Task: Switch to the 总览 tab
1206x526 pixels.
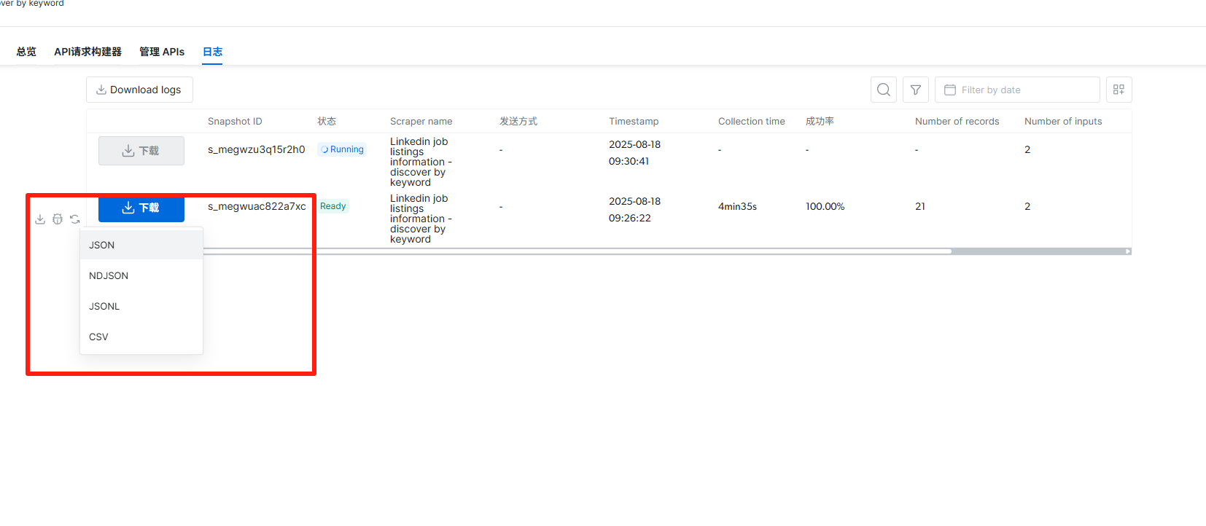Action: pos(26,52)
